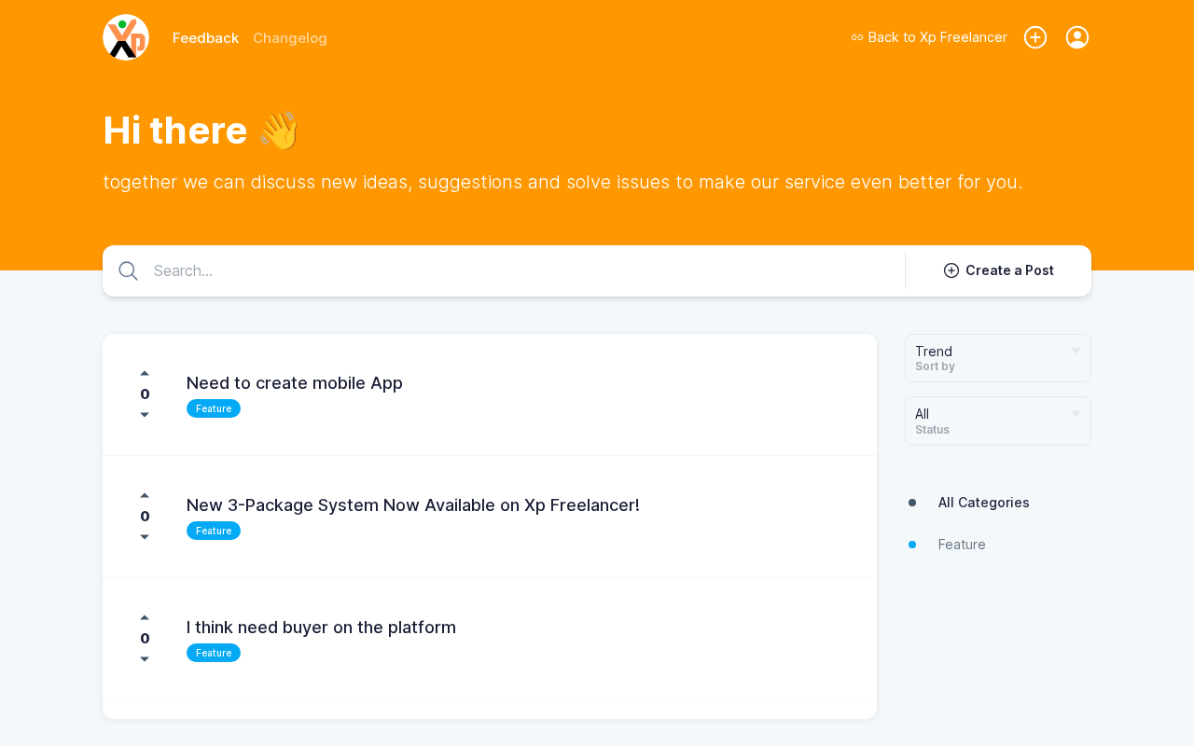The height and width of the screenshot is (746, 1194).
Task: Upvote the 'Need to create mobile App' post
Action: [145, 373]
